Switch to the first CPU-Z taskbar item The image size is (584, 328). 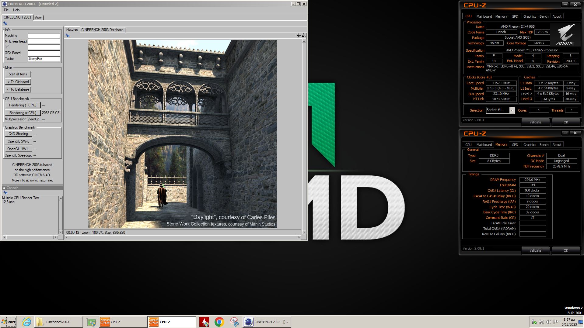coord(123,322)
